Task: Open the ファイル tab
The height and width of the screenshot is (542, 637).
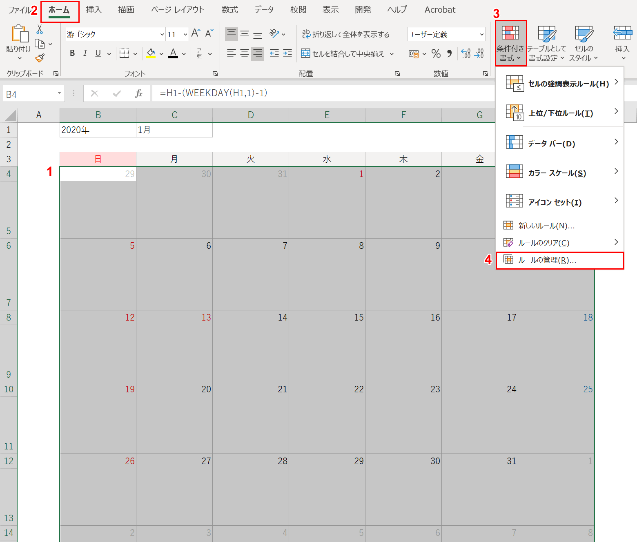Action: pyautogui.click(x=20, y=10)
